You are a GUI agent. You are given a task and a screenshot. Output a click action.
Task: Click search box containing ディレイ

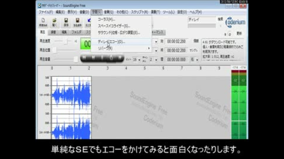[202, 20]
